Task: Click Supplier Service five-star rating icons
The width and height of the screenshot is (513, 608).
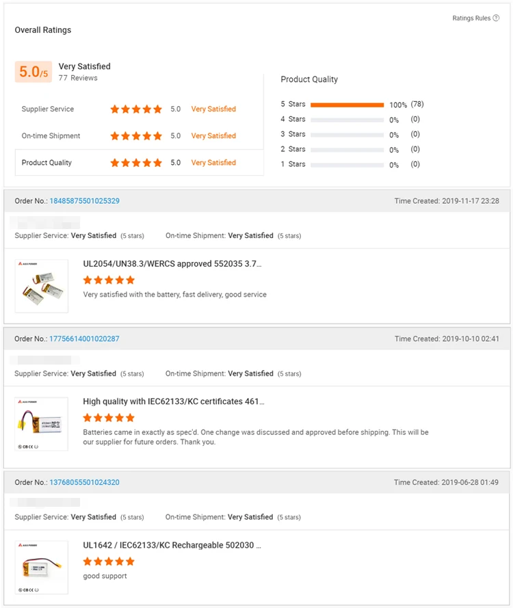Action: coord(136,109)
